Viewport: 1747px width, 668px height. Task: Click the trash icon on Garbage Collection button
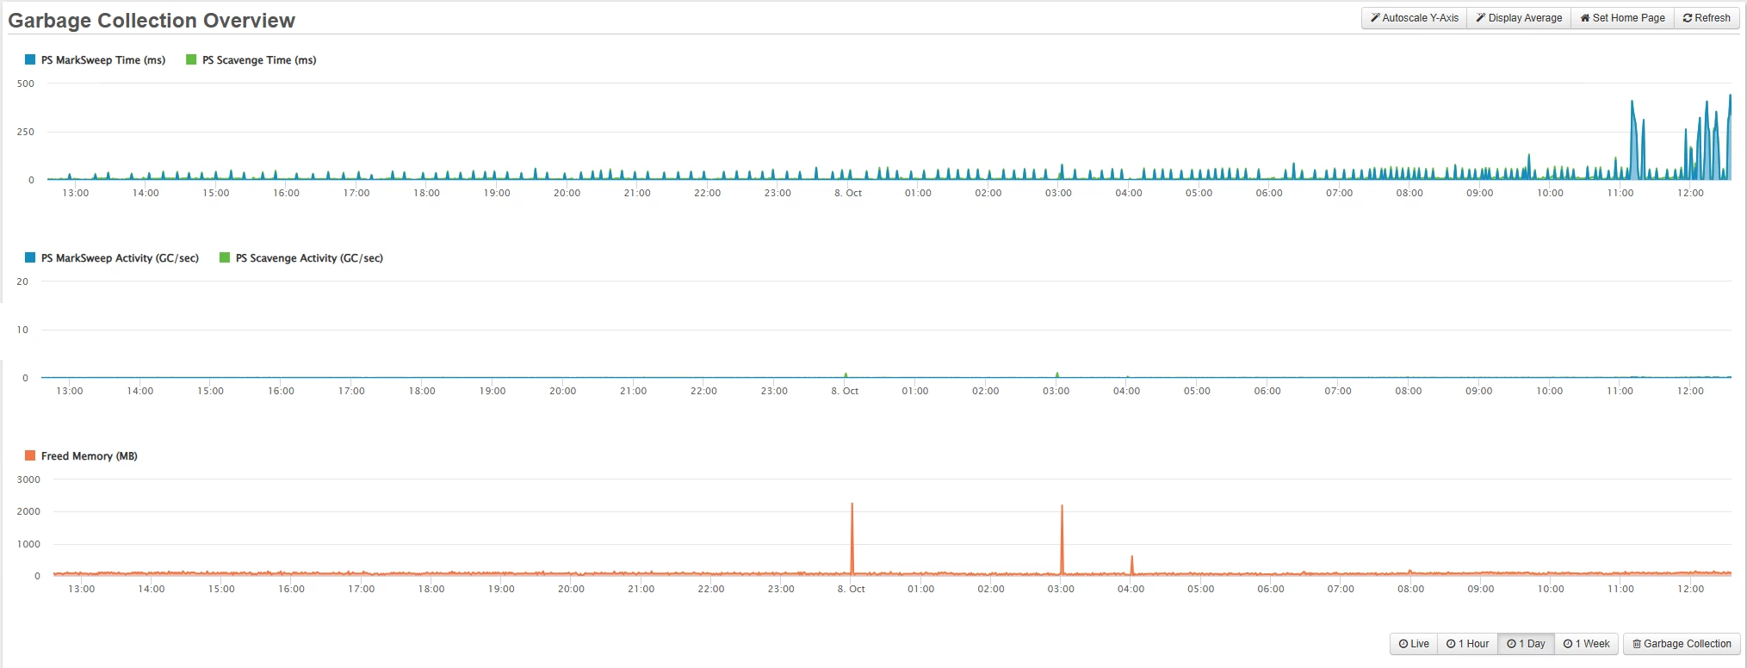[x=1637, y=644]
